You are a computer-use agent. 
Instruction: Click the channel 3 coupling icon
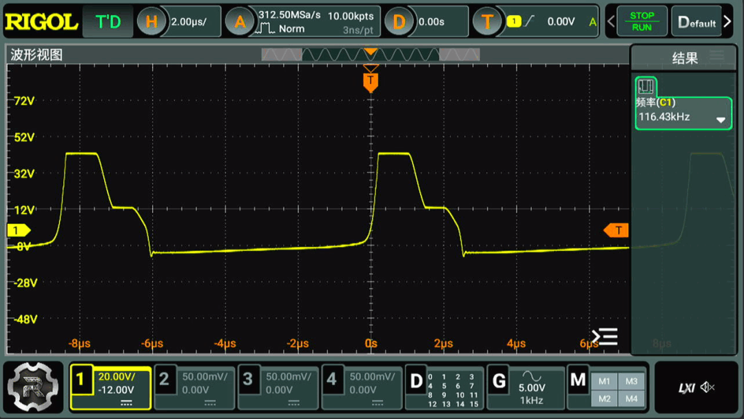click(293, 403)
